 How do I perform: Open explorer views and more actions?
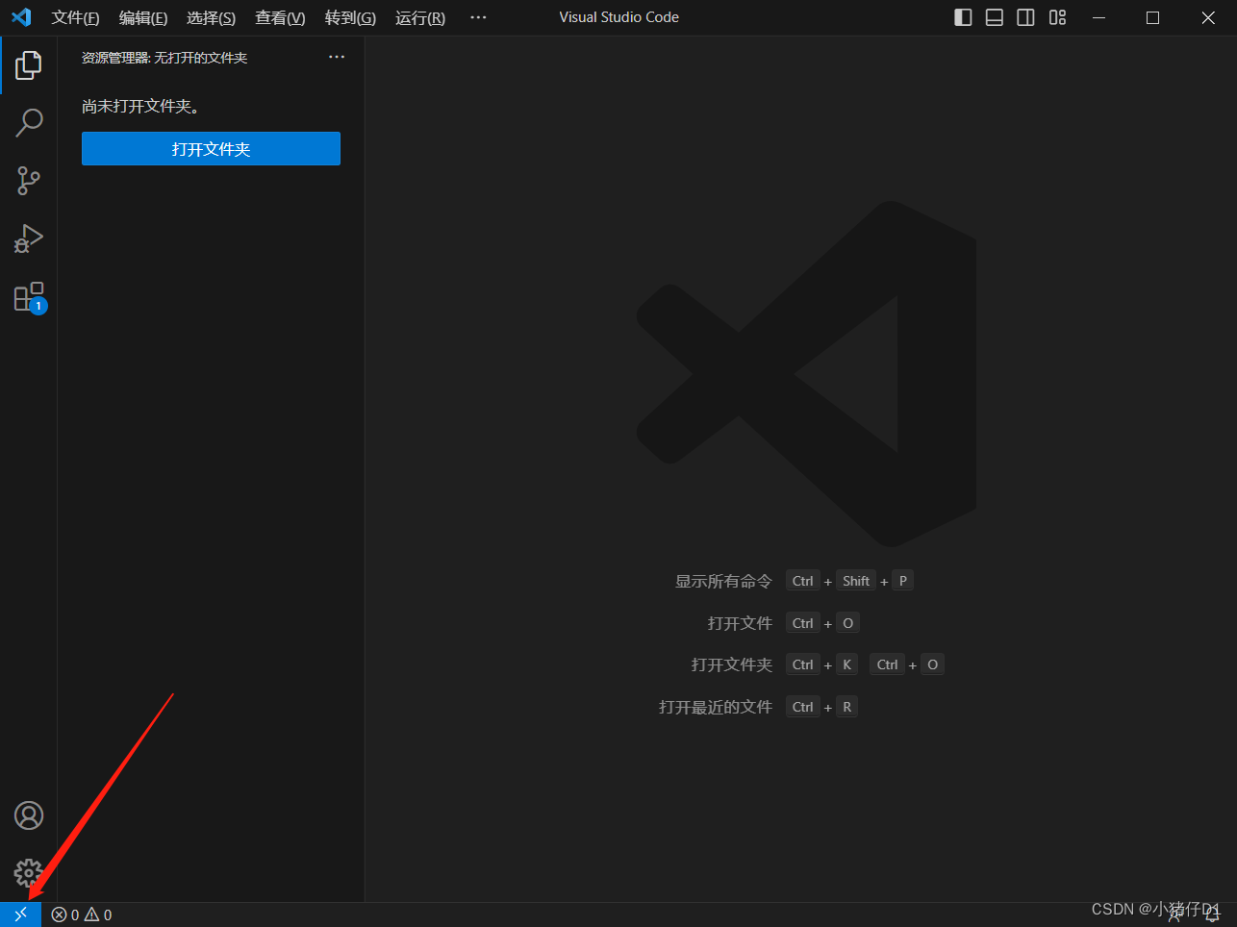pyautogui.click(x=337, y=57)
